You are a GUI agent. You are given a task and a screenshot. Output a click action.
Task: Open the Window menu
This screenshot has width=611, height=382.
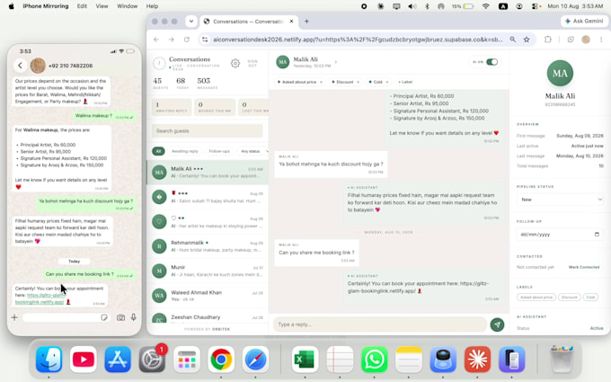point(127,6)
